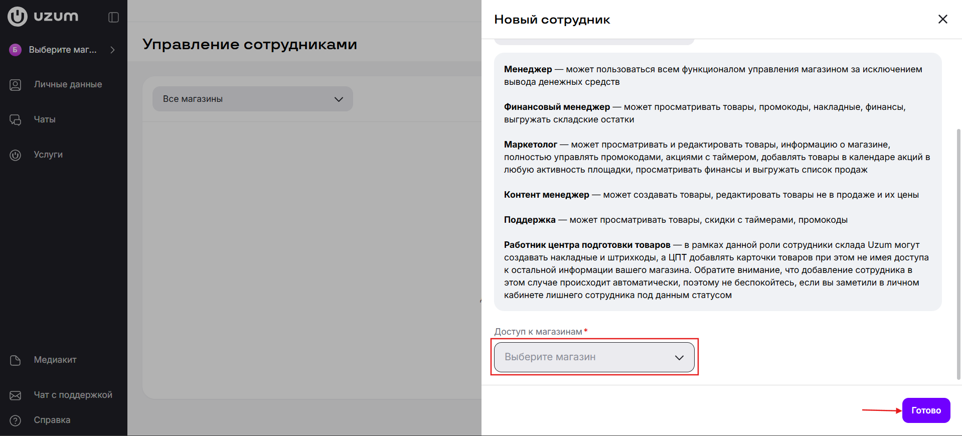The image size is (962, 436).
Task: Click the Маркетолог role name
Action: click(531, 144)
